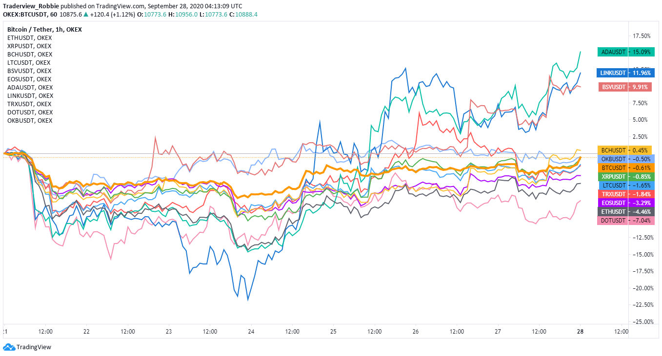Viewport: 662px width, 356px height.
Task: Click the green up-arrow price change indicator
Action: pyautogui.click(x=86, y=15)
